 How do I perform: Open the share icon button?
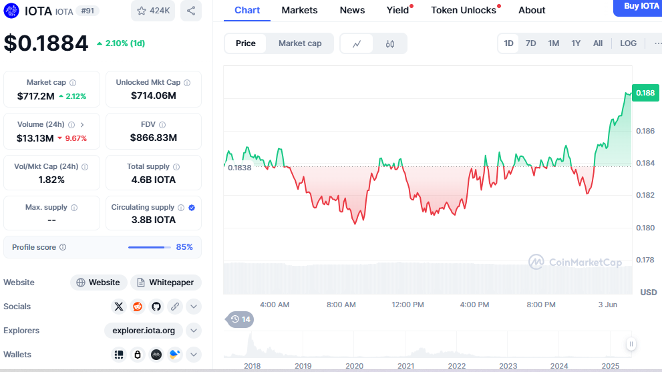pyautogui.click(x=191, y=11)
